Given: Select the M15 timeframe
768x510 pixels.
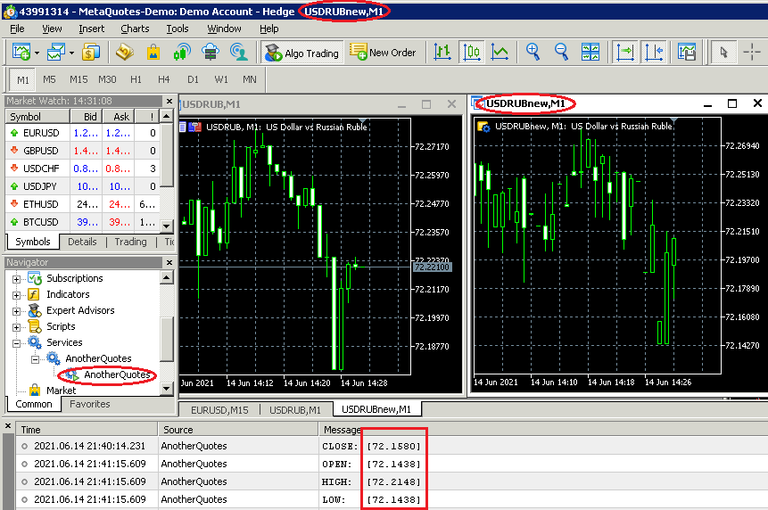Looking at the screenshot, I should pos(78,79).
